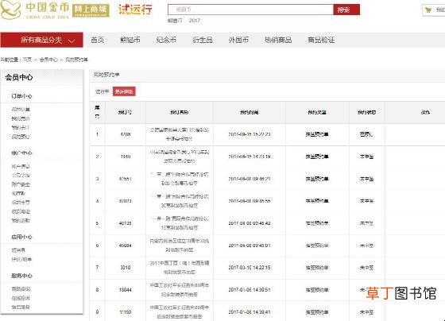The height and width of the screenshot is (321, 445).
Task: Click the red filter button beside 进行中
Action: point(124,91)
